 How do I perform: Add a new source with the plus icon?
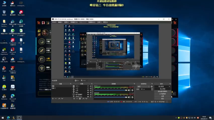74,98
